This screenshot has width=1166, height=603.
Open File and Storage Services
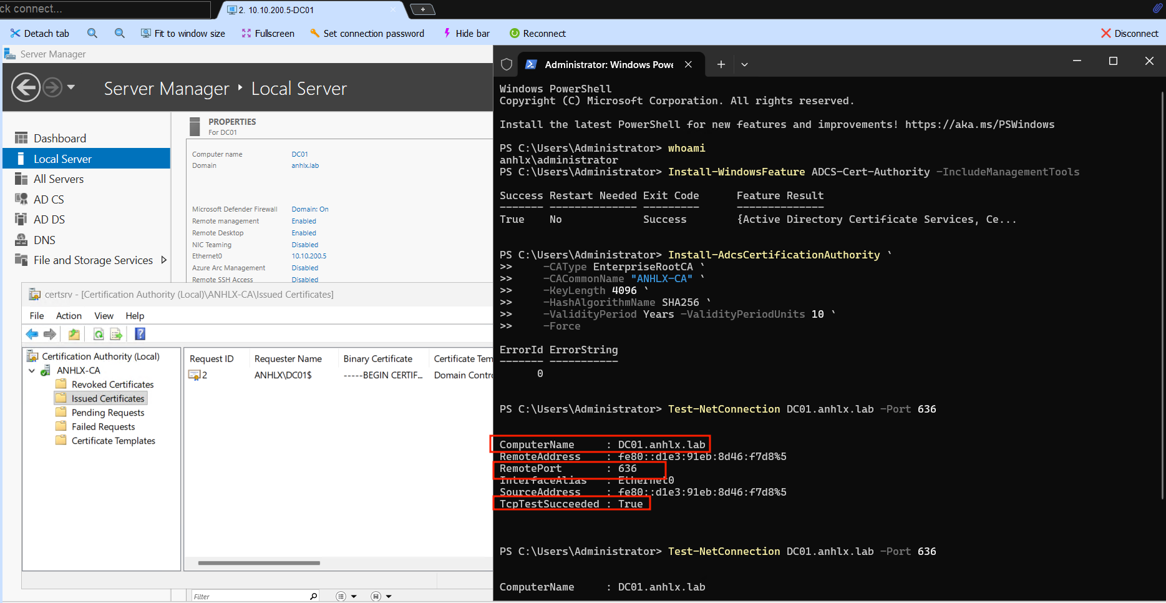[92, 260]
